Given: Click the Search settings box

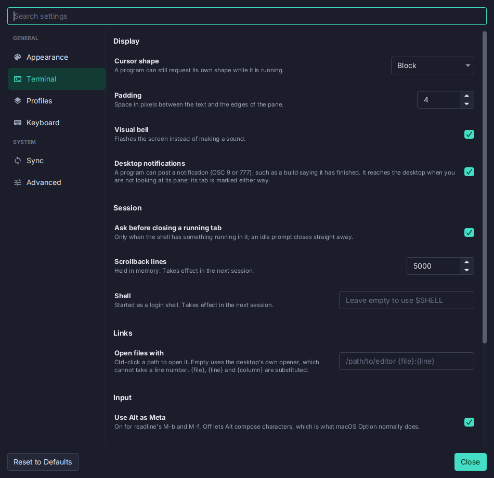Looking at the screenshot, I should 247,16.
